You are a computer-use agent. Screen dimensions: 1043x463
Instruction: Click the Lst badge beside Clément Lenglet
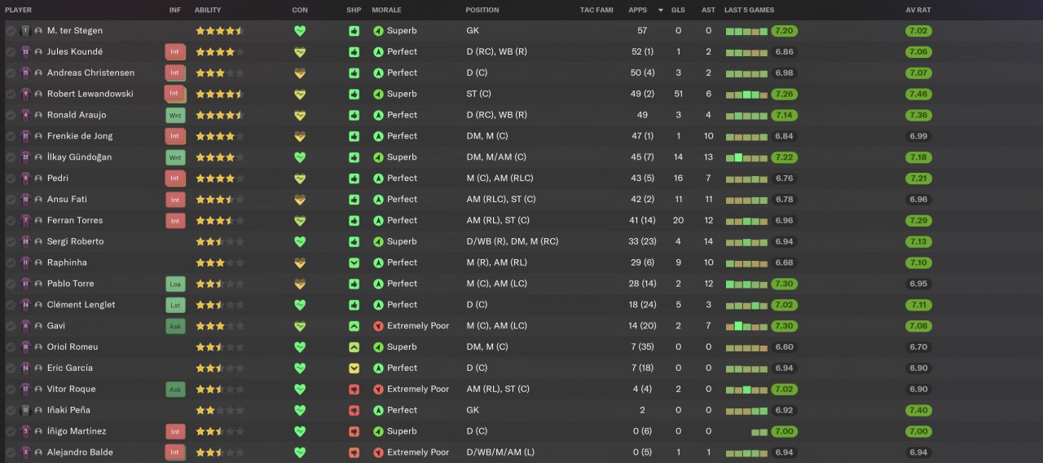click(175, 305)
